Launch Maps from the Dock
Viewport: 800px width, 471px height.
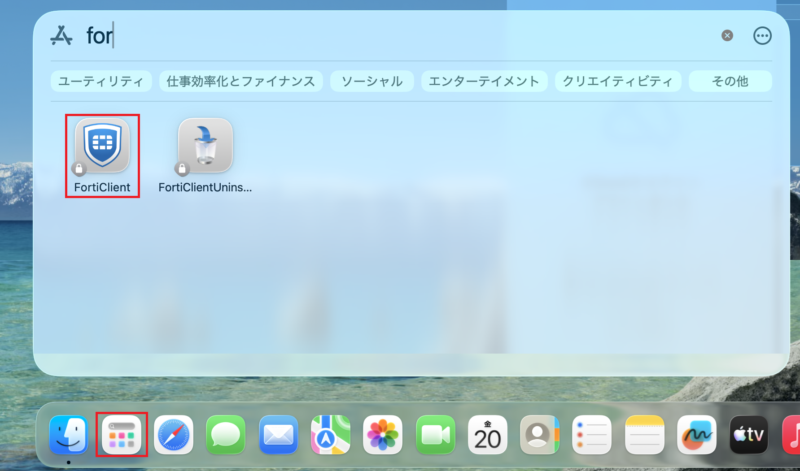coord(331,434)
